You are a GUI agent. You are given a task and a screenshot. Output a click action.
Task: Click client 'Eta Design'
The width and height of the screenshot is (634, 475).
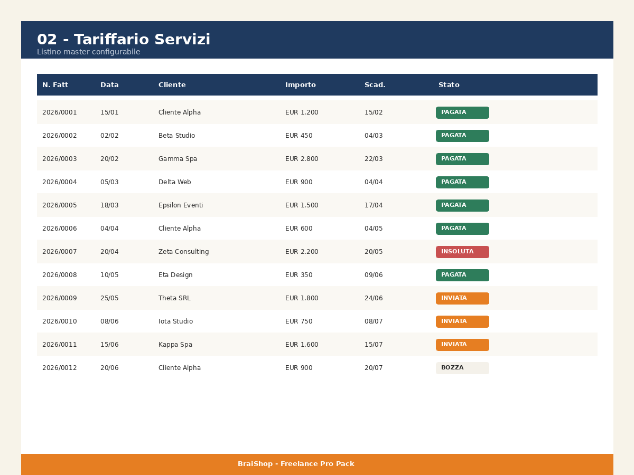pos(175,275)
